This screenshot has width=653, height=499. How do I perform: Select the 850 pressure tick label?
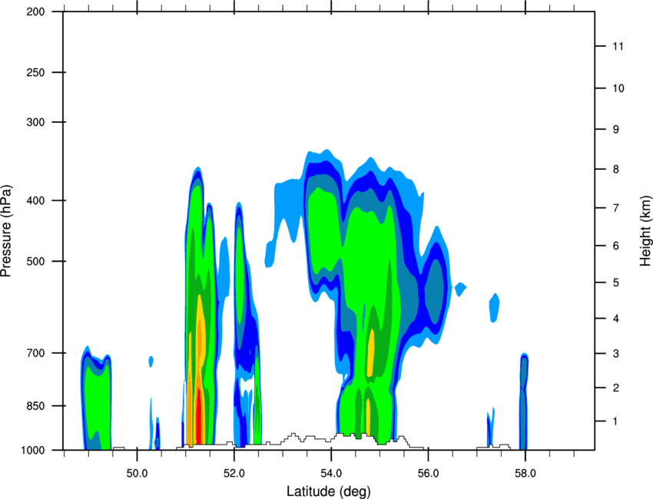pos(35,406)
